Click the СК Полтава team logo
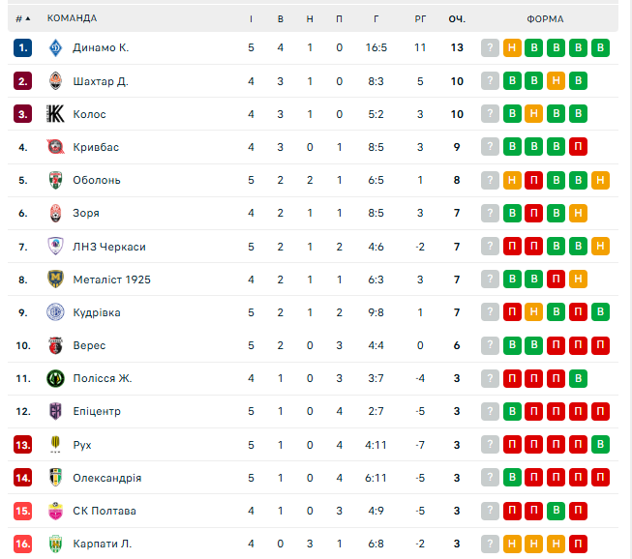Image resolution: width=632 pixels, height=559 pixels. pos(55,511)
